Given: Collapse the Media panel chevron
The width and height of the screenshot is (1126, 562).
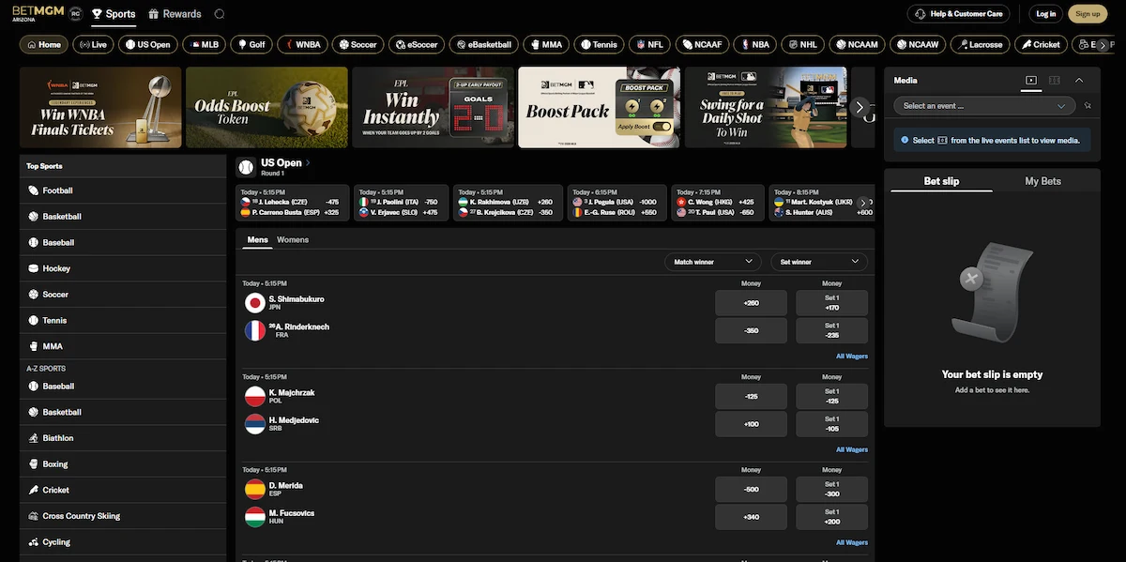Looking at the screenshot, I should pyautogui.click(x=1079, y=81).
